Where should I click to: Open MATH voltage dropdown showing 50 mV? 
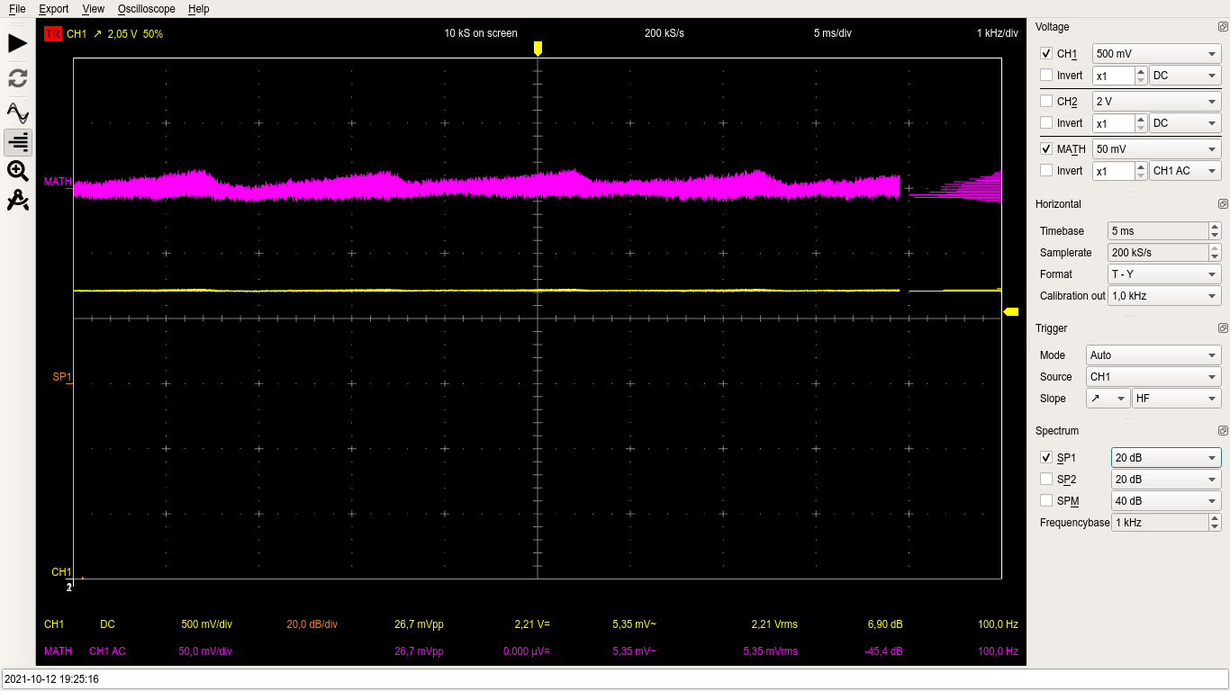click(x=1157, y=149)
